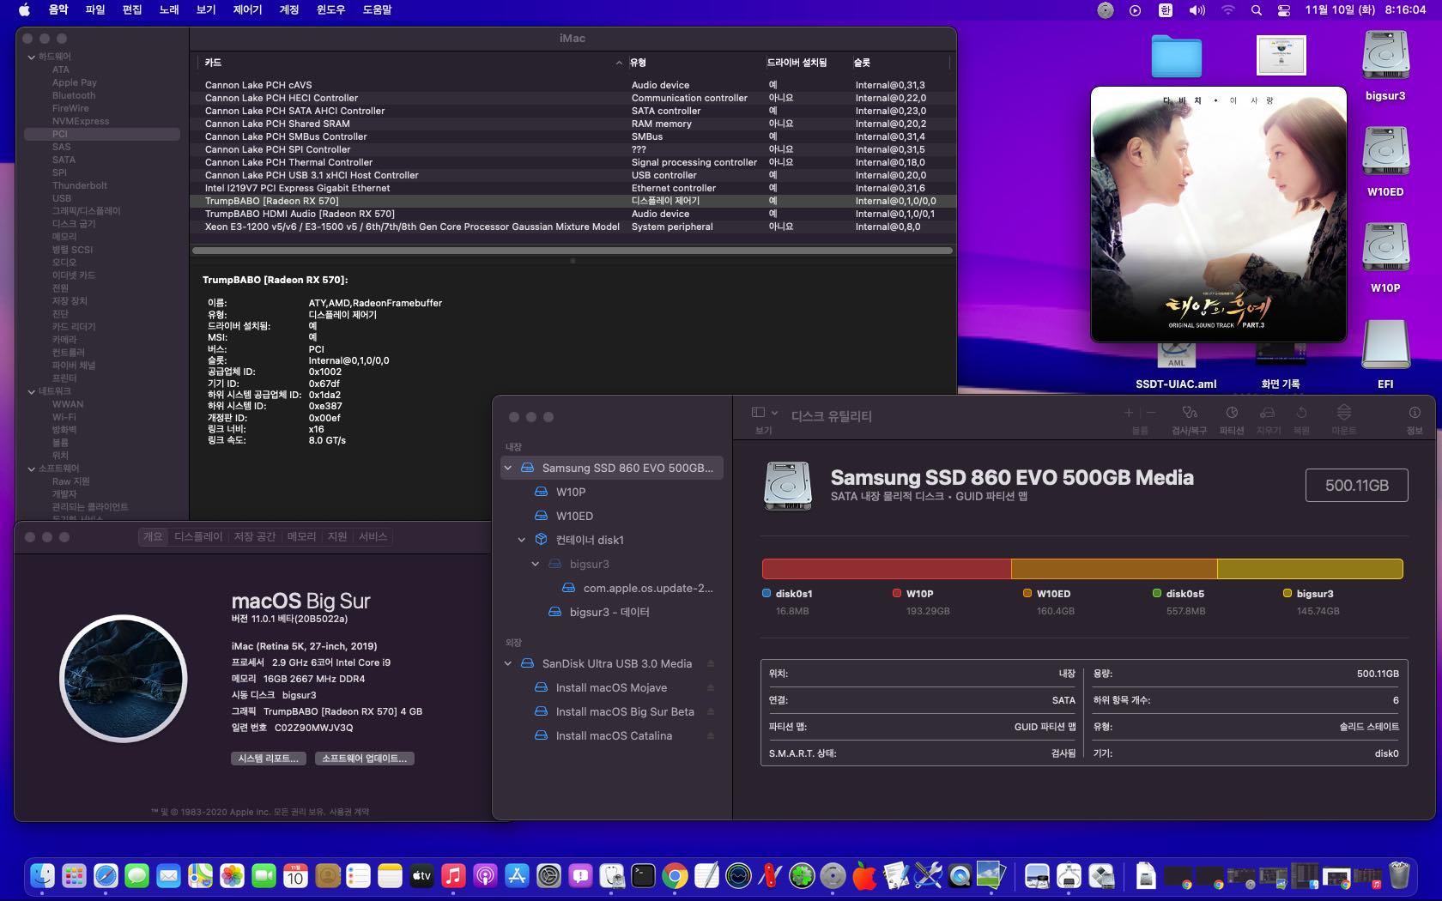
Task: Open Photos from the Dock
Action: pyautogui.click(x=232, y=875)
